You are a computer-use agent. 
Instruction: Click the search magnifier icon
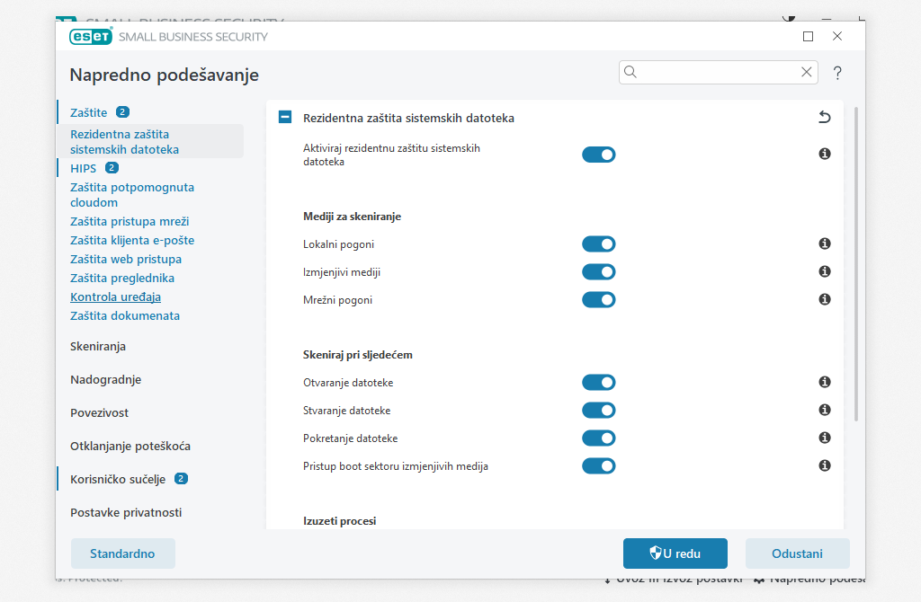630,72
